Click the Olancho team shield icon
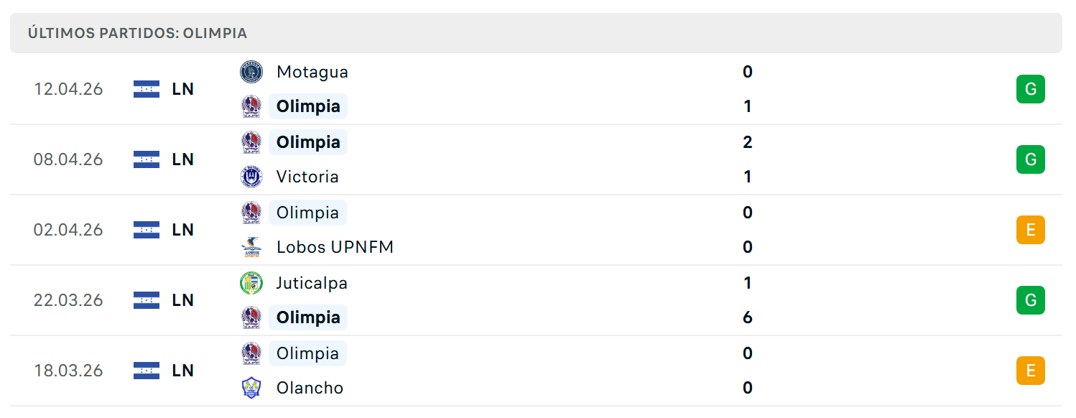This screenshot has height=418, width=1076. [251, 388]
